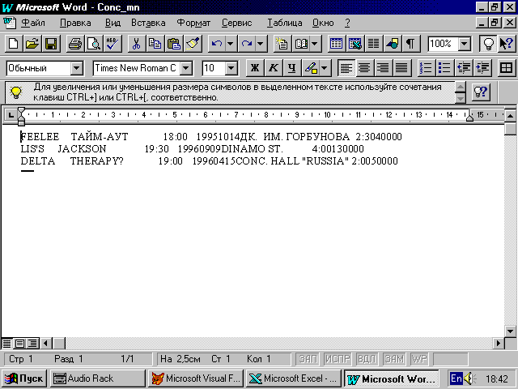Image resolution: width=518 pixels, height=389 pixels.
Task: Paste clipboard contents from toolbar
Action: (174, 44)
